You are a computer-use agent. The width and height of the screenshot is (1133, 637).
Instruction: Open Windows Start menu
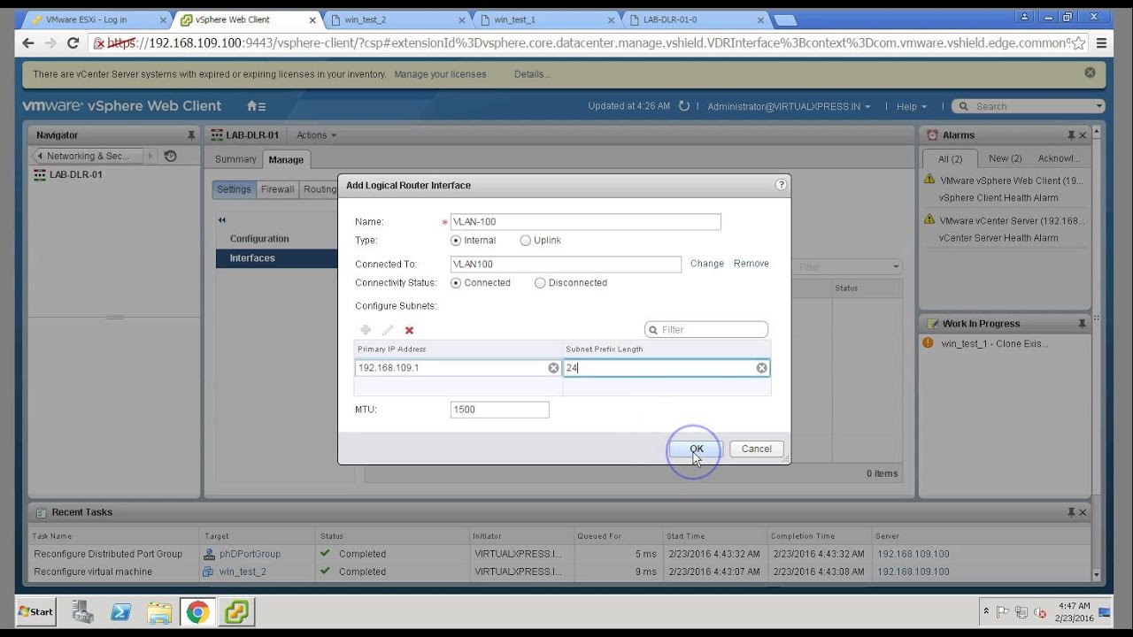(x=36, y=611)
